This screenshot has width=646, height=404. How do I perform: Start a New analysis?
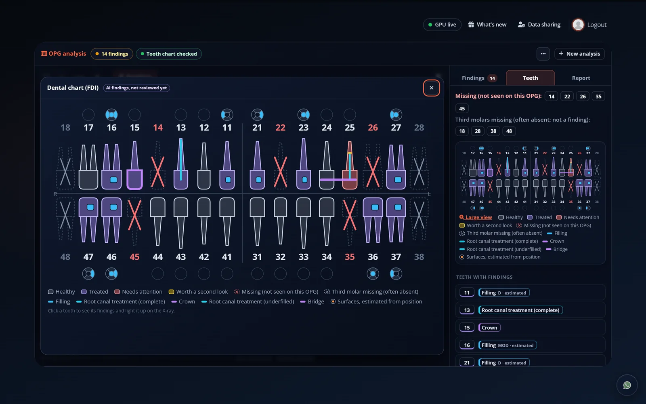[579, 54]
